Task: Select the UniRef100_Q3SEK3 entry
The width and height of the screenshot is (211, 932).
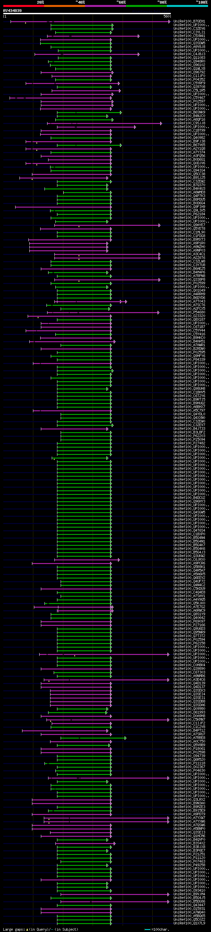Action: coord(189,691)
